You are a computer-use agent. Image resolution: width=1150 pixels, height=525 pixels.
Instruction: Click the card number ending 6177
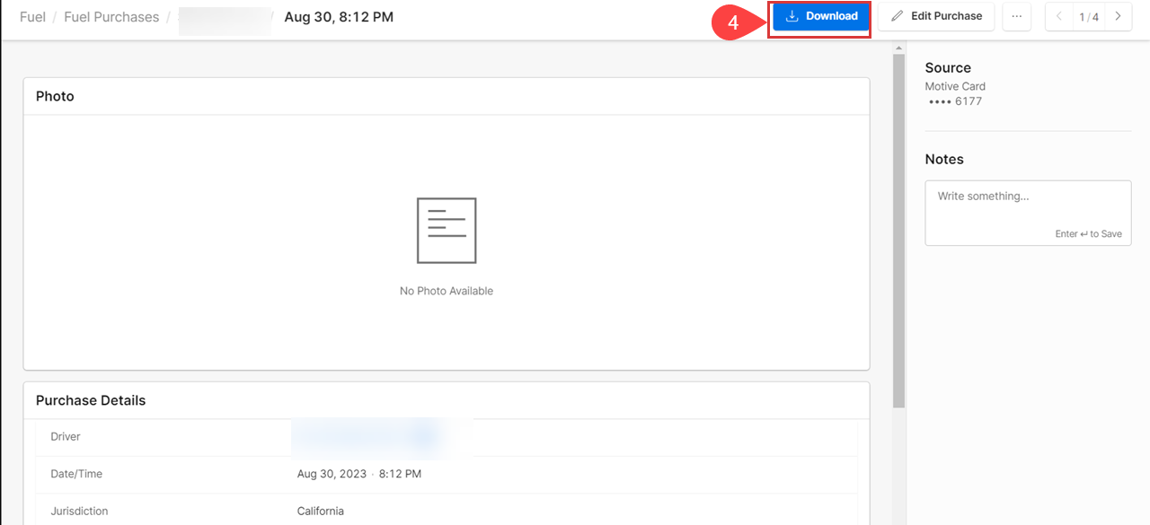click(x=956, y=101)
